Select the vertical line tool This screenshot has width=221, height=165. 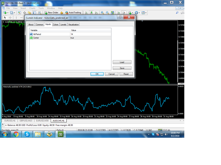(x=16, y=18)
